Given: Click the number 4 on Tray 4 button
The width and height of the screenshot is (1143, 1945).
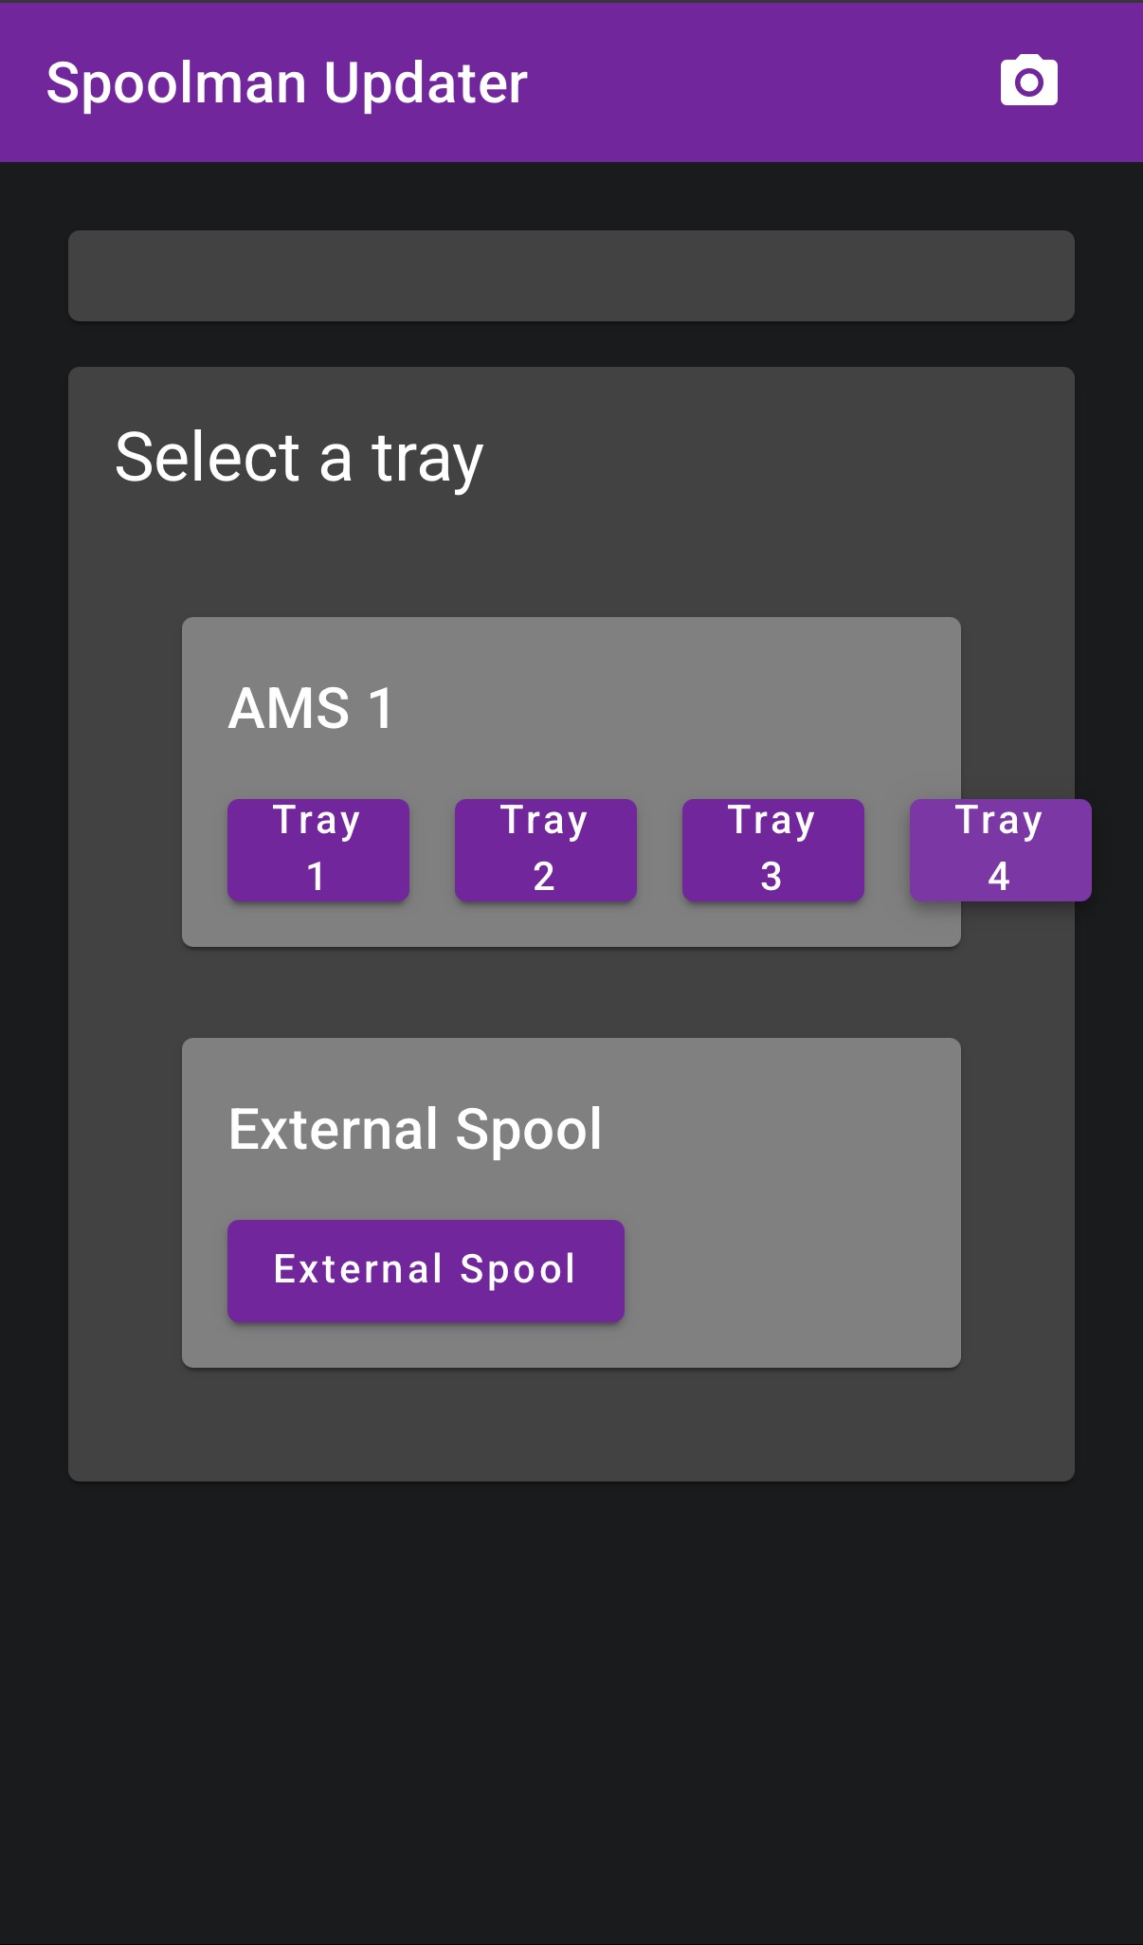Looking at the screenshot, I should point(998,877).
